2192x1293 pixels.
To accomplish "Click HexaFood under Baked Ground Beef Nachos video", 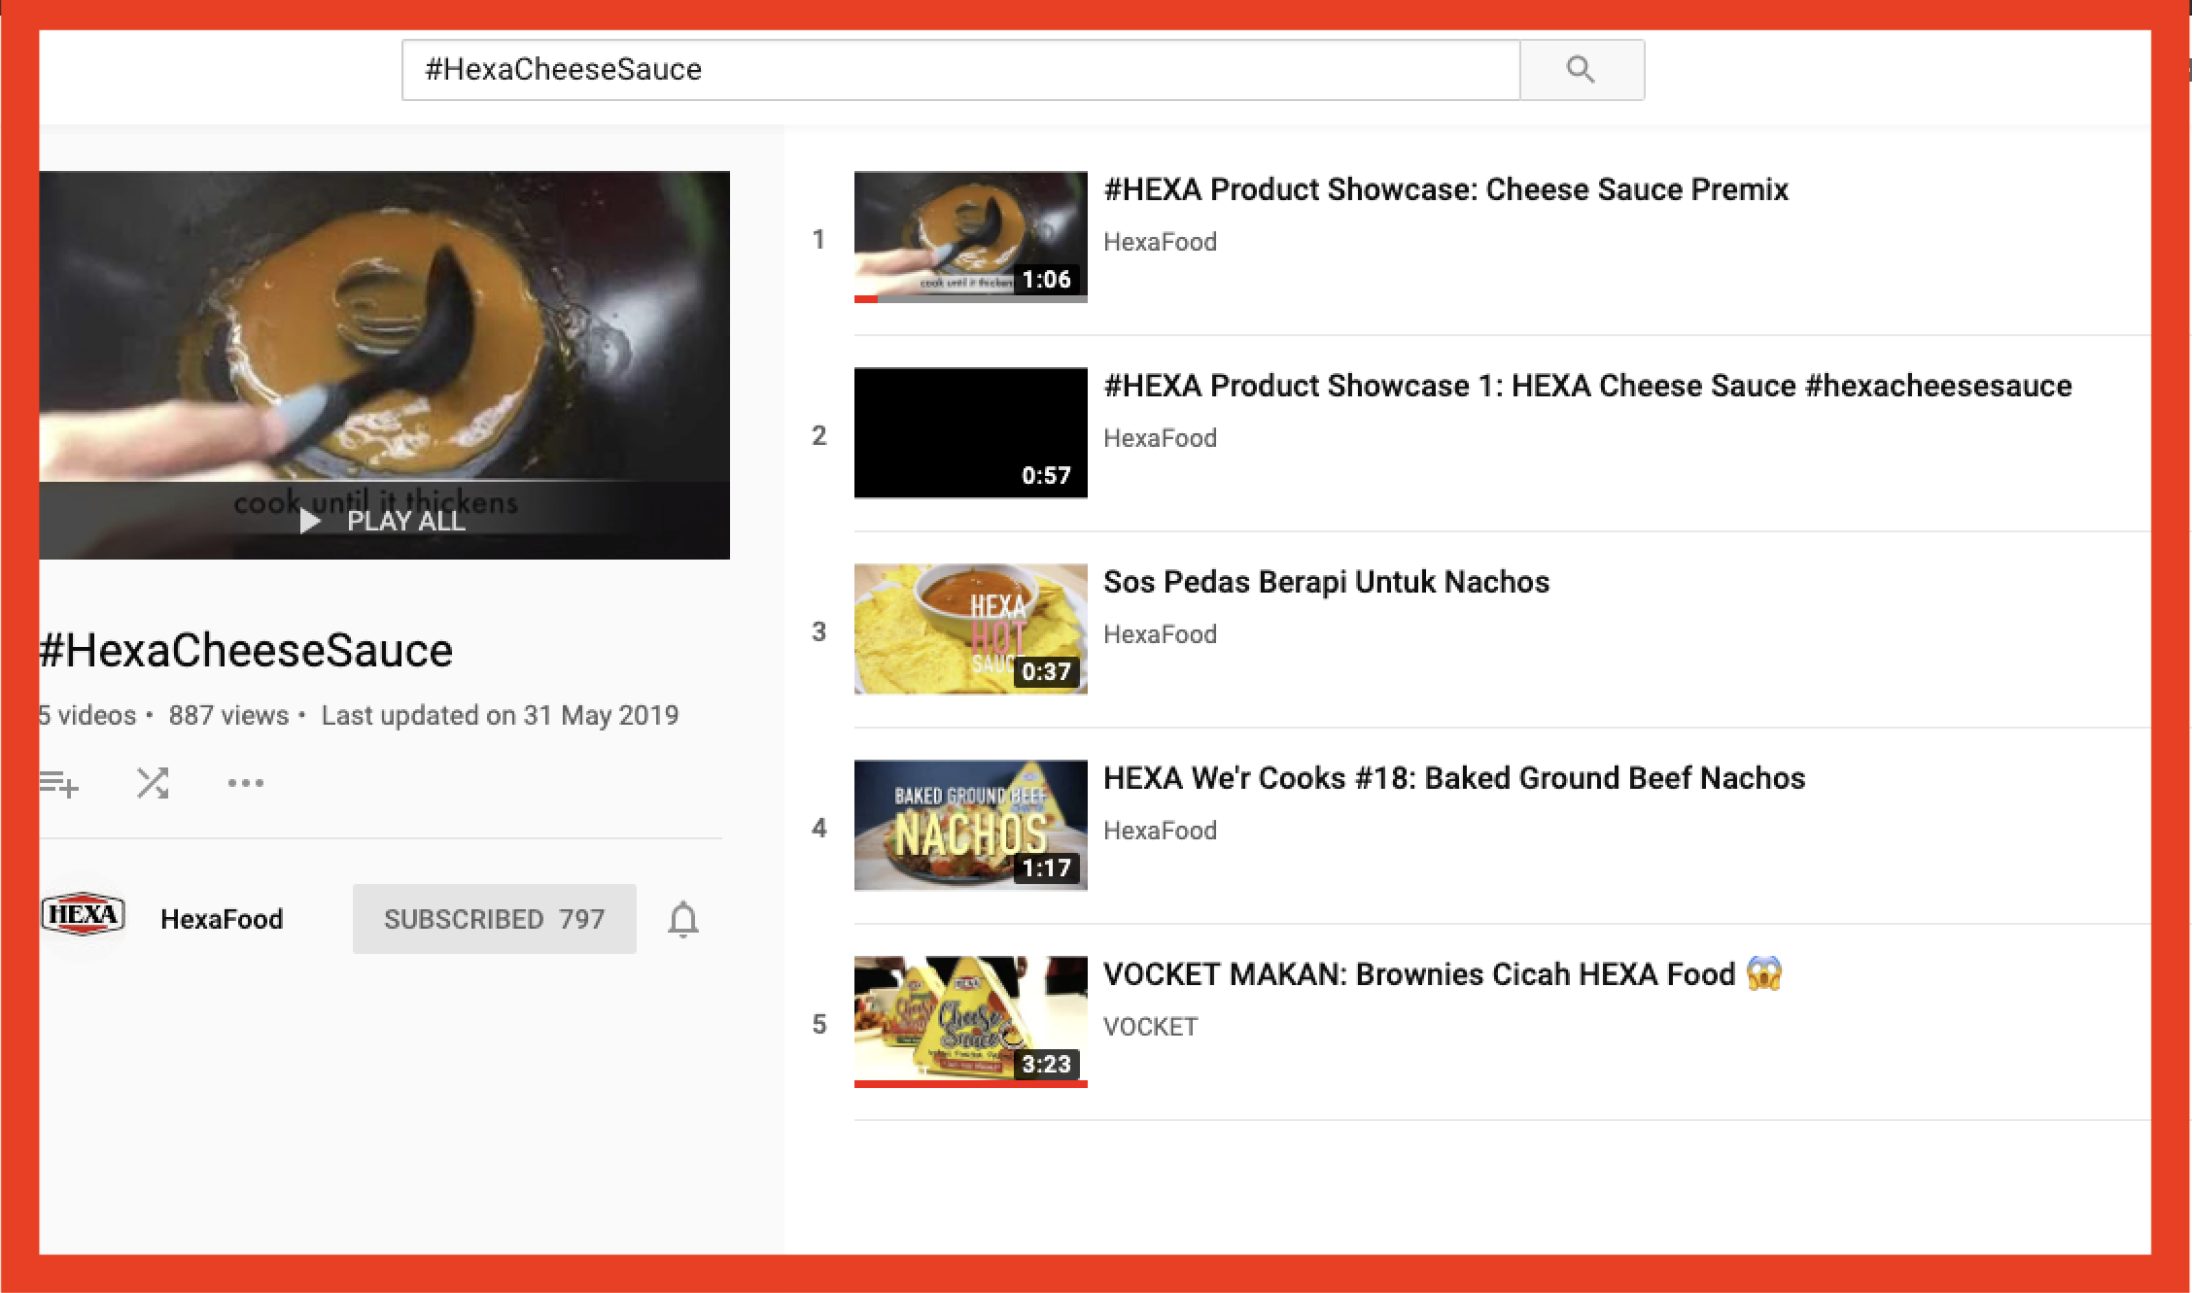I will coord(1160,831).
